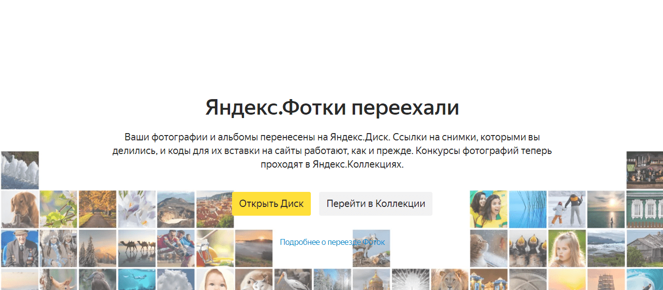
Task: Click the autumn tree alley photo
Action: (x=98, y=209)
